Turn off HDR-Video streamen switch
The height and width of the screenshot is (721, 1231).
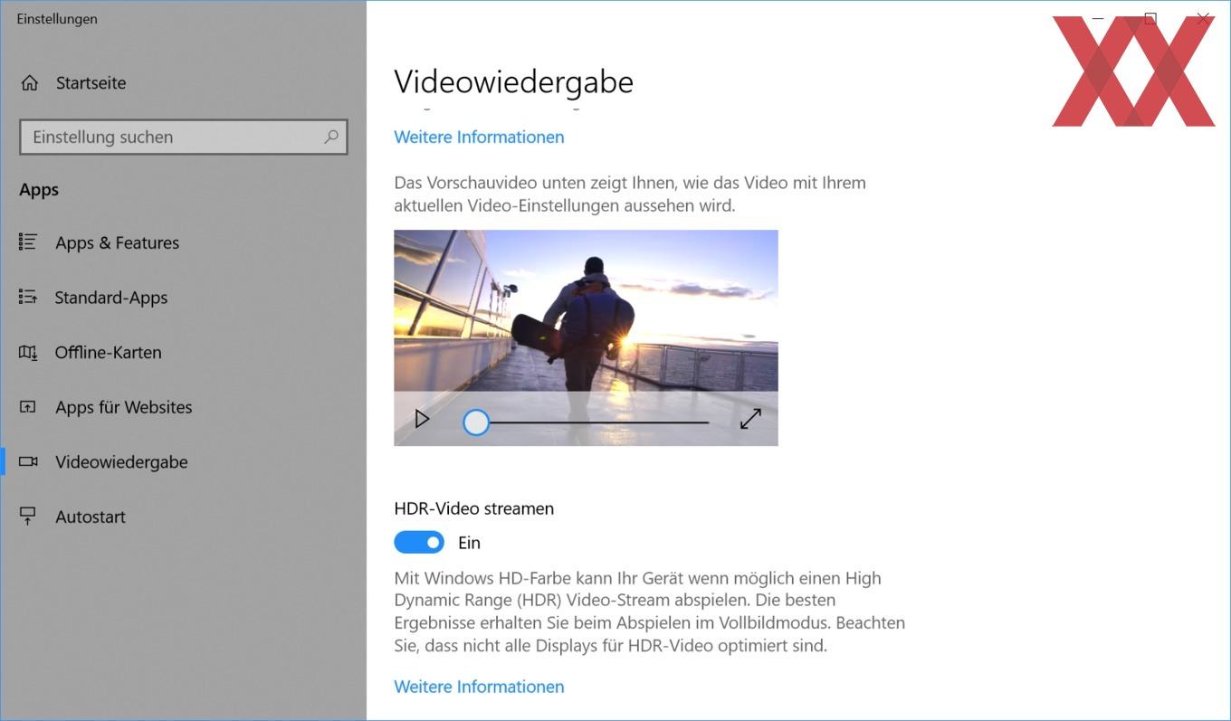tap(419, 543)
